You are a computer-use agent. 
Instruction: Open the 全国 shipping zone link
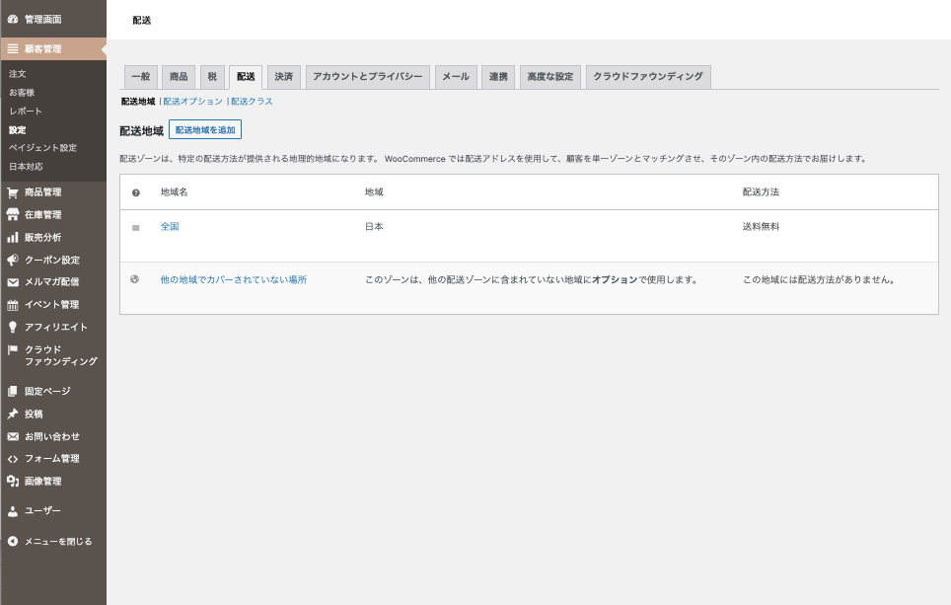[170, 227]
